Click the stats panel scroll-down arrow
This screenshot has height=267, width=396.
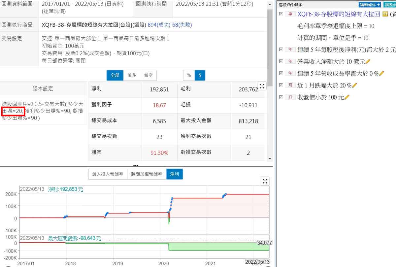coord(270,159)
